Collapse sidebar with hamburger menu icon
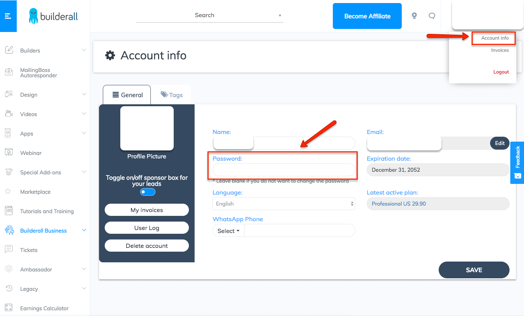Viewport: 524px width, 316px height. 8,16
